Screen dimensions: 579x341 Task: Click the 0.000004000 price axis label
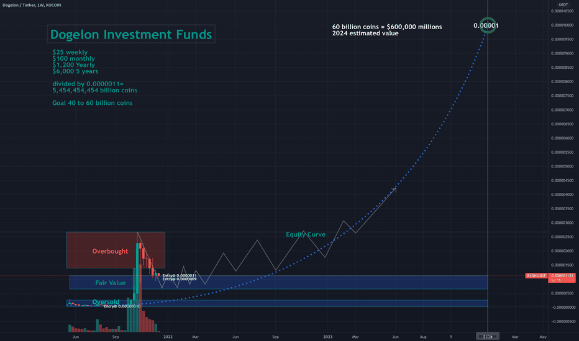(562, 195)
